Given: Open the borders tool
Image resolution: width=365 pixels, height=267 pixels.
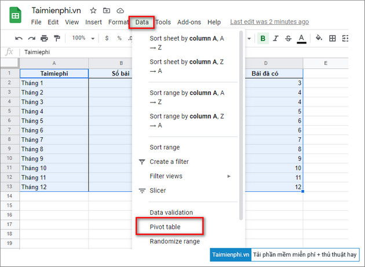Looking at the screenshot, I should 333,38.
